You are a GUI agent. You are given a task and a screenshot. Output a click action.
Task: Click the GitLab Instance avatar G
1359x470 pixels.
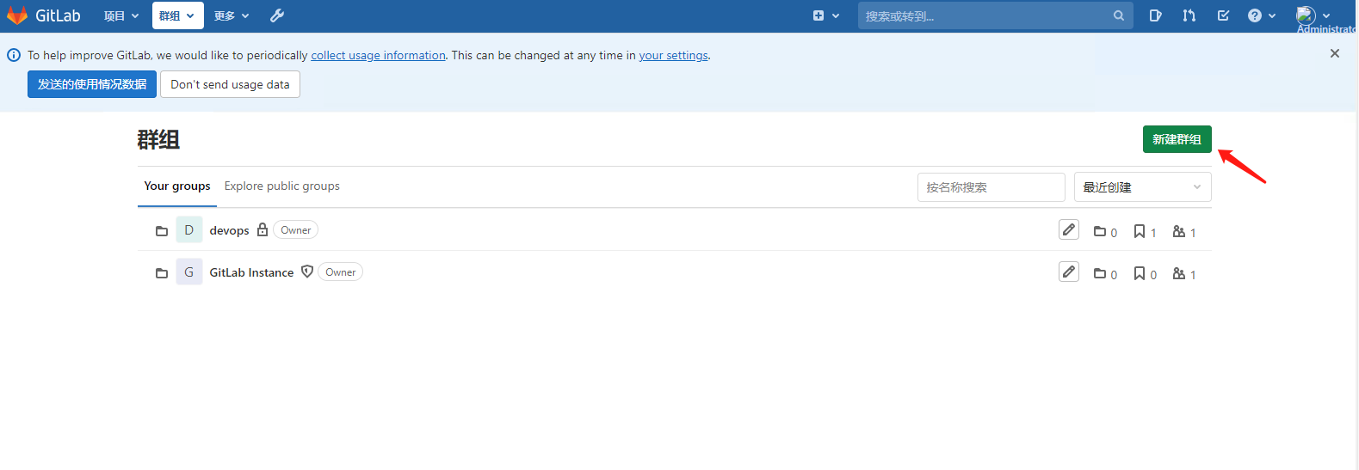[189, 272]
